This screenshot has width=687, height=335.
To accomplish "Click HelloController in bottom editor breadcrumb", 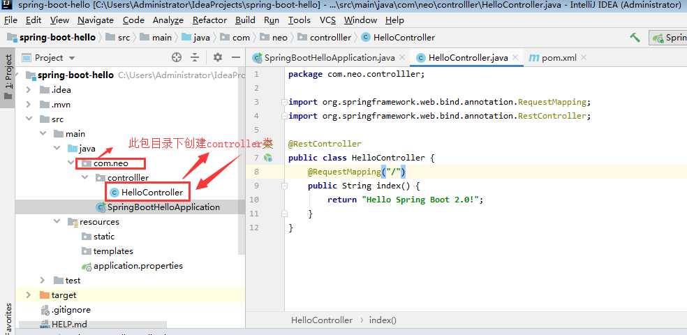I will click(322, 320).
